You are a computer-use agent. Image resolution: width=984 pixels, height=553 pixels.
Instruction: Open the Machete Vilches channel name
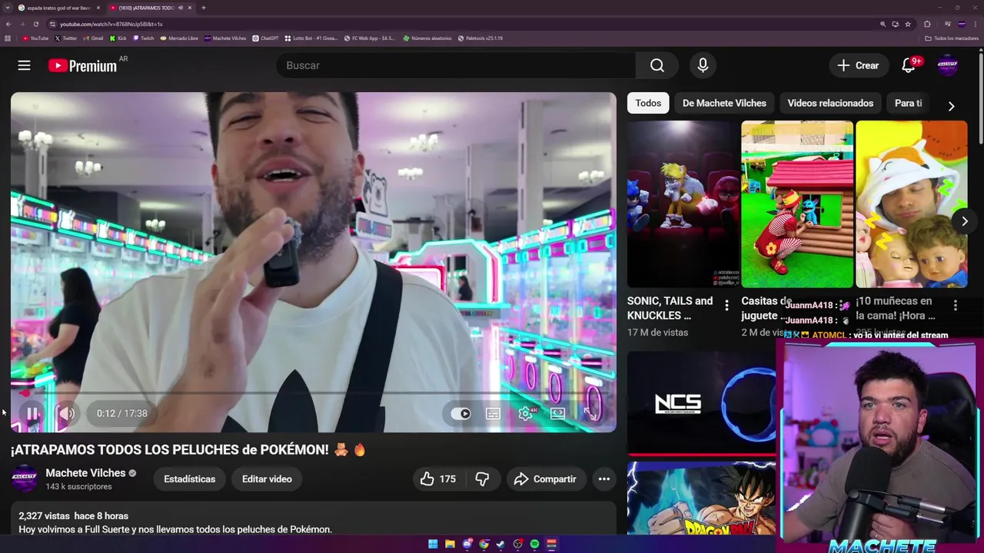point(85,472)
